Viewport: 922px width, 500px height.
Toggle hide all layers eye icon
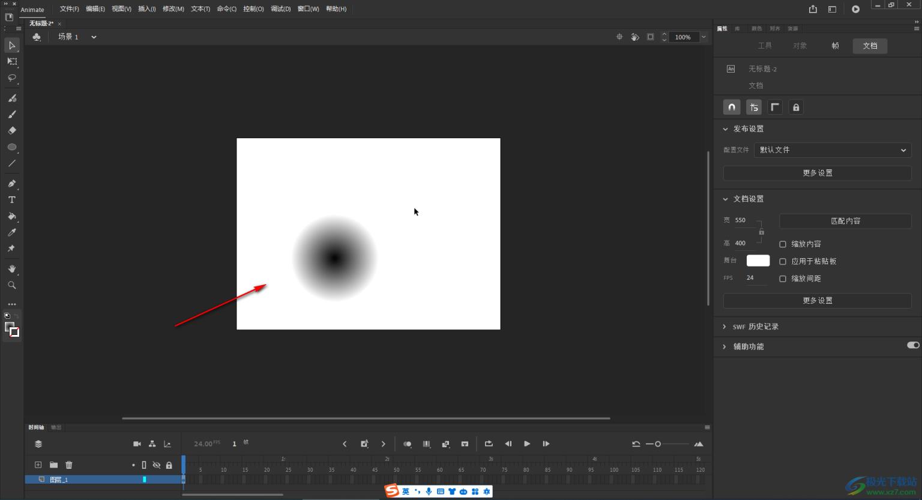tap(157, 465)
